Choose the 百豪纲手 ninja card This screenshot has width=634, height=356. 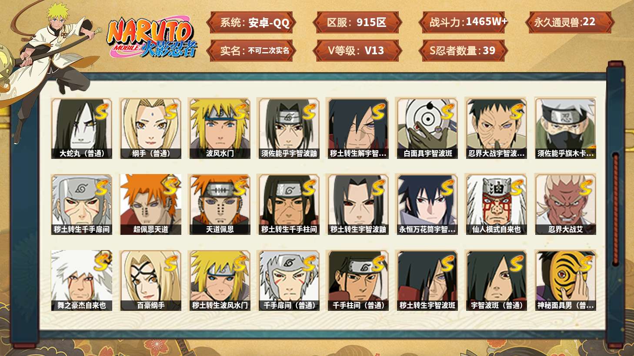[150, 280]
